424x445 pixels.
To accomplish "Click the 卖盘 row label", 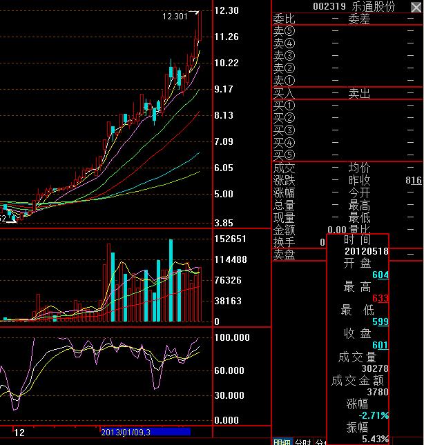I will click(x=284, y=255).
